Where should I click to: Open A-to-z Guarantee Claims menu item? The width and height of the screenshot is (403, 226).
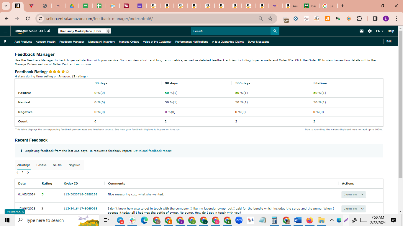228,41
